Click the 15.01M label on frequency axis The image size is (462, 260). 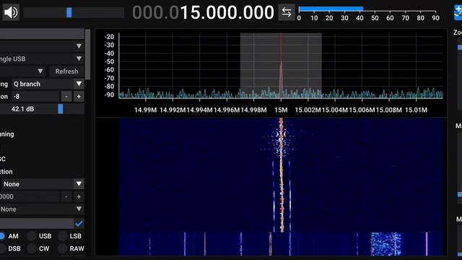(x=416, y=110)
